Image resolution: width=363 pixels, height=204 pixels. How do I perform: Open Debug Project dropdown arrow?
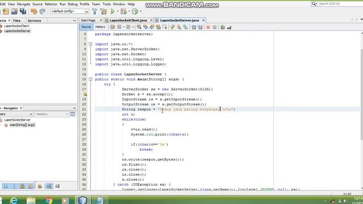pos(129,11)
